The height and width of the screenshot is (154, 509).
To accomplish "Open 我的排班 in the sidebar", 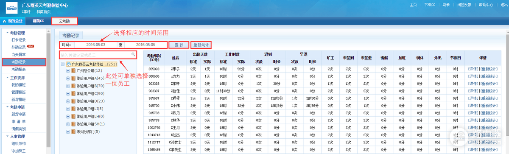I will click(x=19, y=85).
